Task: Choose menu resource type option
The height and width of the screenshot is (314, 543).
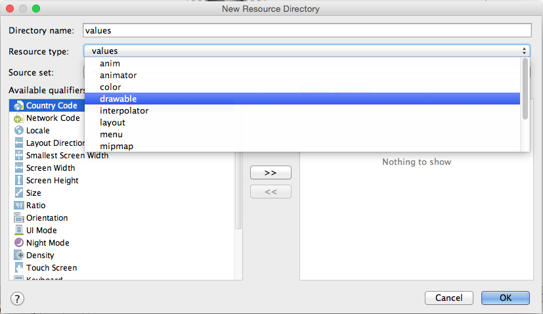Action: pyautogui.click(x=302, y=135)
